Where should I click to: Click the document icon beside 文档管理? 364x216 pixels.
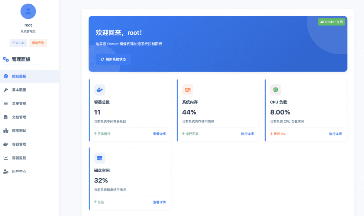pyautogui.click(x=6, y=117)
